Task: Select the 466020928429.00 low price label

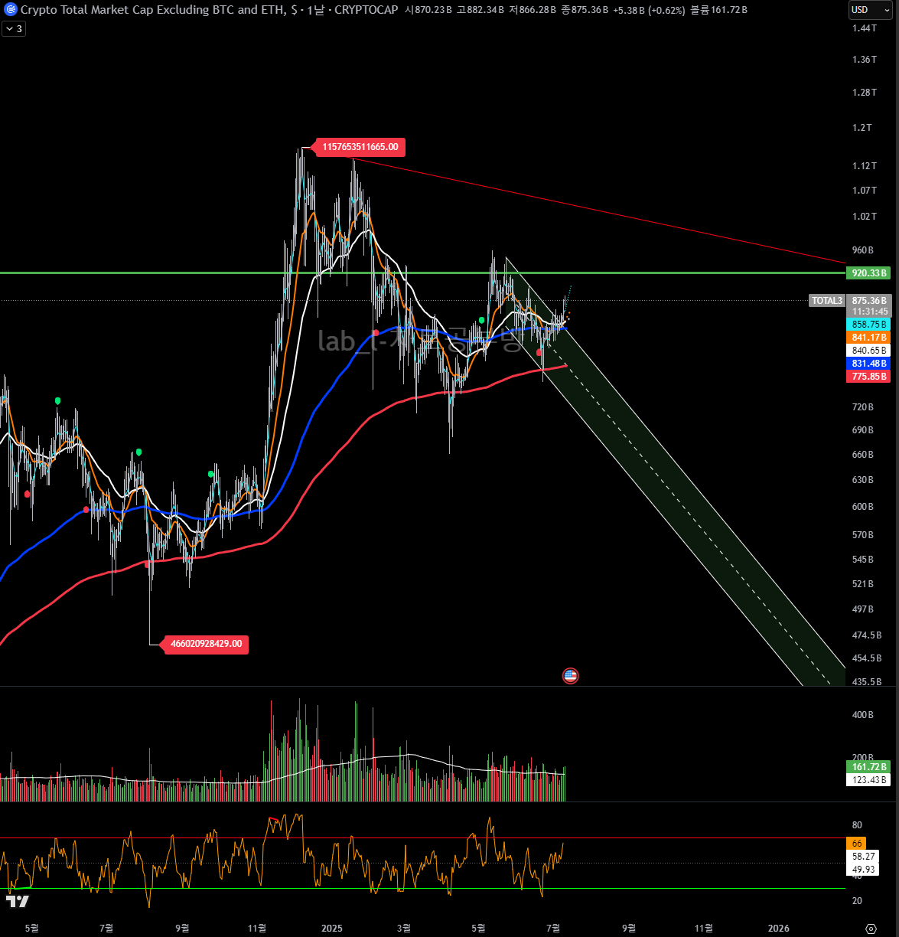Action: (207, 644)
